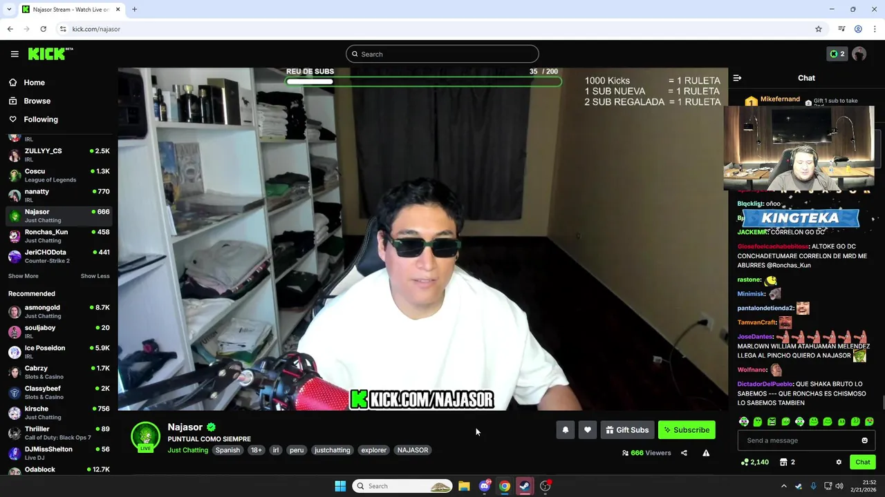The height and width of the screenshot is (497, 885).
Task: Open Ronchas_Kun channel in sidebar
Action: point(59,236)
